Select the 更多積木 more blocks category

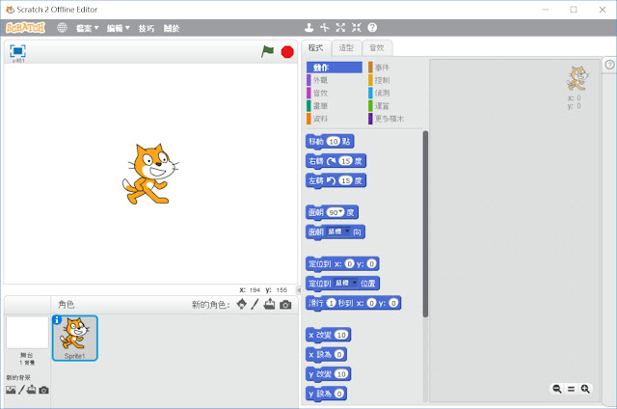[x=396, y=119]
